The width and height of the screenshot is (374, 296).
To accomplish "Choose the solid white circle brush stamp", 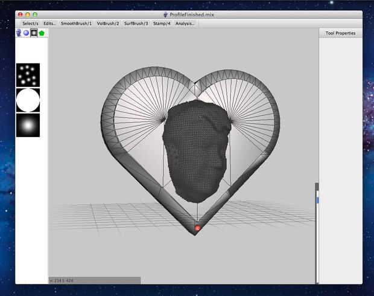I will (28, 100).
